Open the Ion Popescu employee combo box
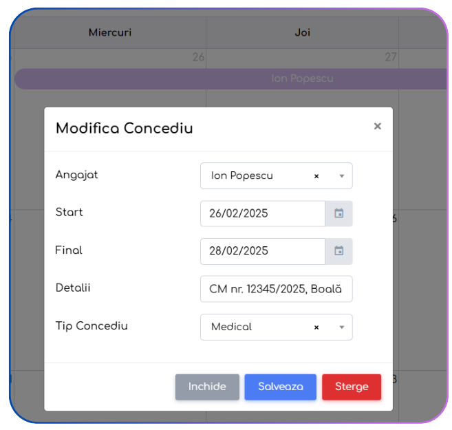Viewport: 452px width, 430px height. [276, 176]
